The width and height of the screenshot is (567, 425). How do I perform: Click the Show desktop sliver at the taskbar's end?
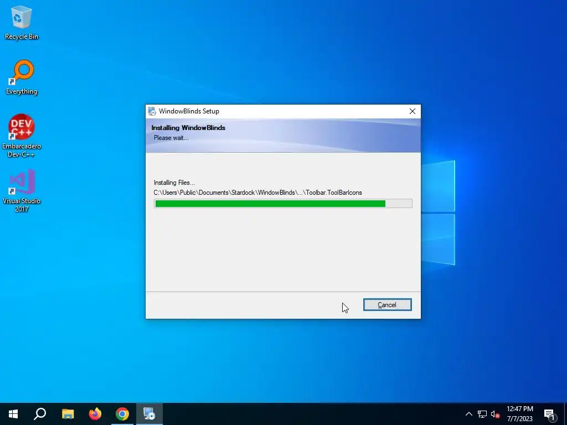[x=565, y=414]
